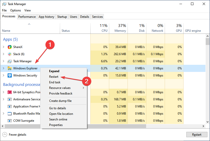
Task: Expand the Slack (6) process group
Action: click(3, 54)
